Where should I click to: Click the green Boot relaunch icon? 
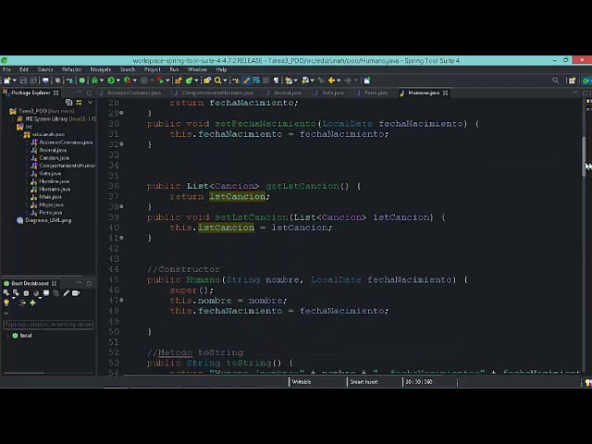coord(82,80)
